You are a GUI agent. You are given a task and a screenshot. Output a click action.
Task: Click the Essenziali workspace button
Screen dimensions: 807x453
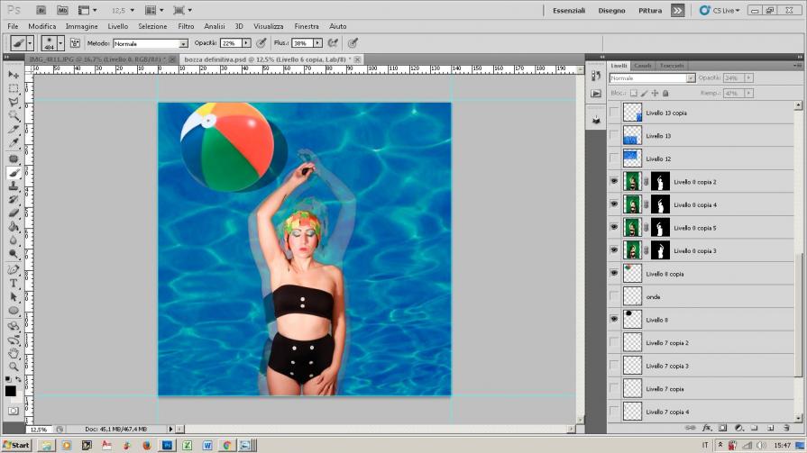click(x=568, y=11)
